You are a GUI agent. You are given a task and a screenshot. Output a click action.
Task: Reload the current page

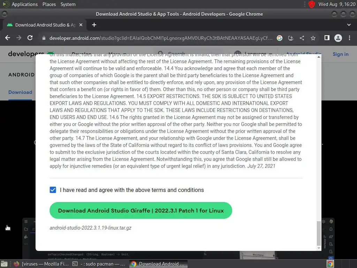tap(30, 38)
